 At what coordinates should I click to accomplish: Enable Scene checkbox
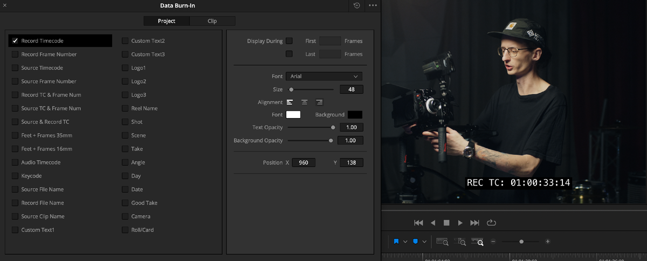[x=125, y=135]
